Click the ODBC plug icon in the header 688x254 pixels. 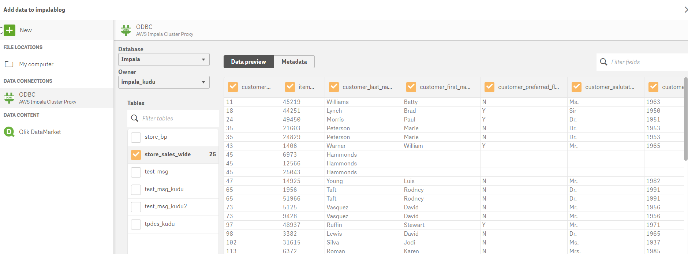[126, 30]
